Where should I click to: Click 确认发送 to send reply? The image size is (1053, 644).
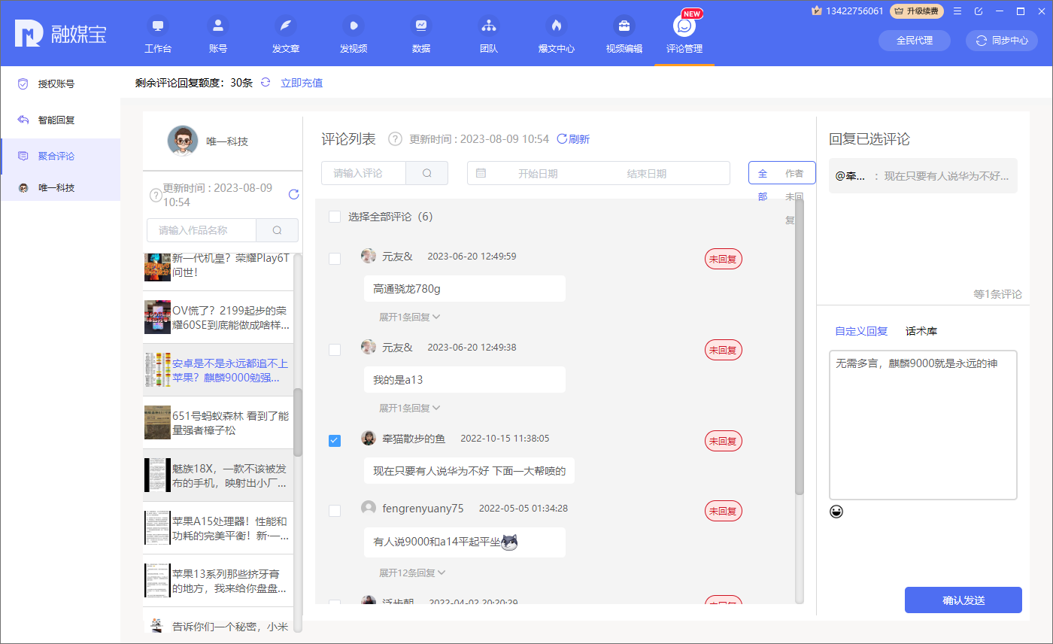point(963,600)
